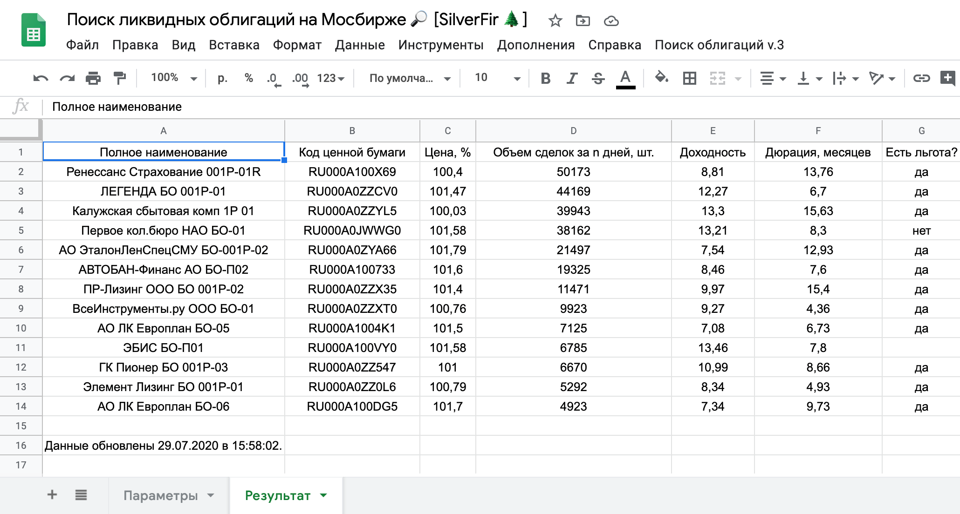
Task: Select the Дюрация, месяцев header cell
Action: (818, 152)
